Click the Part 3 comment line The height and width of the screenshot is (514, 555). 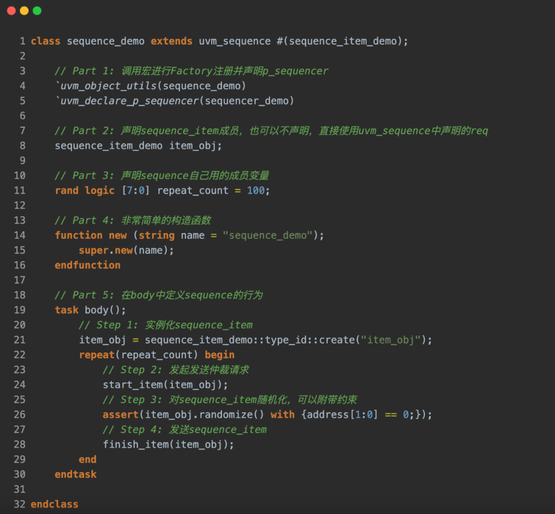point(162,175)
